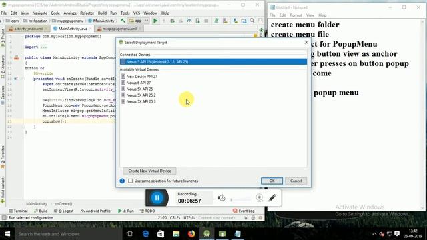Click the Profile app gauge icon
The height and width of the screenshot is (240, 427).
coord(189,21)
